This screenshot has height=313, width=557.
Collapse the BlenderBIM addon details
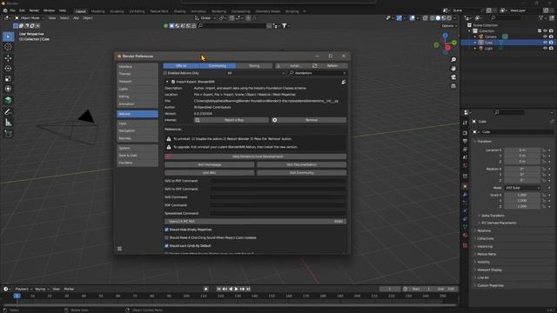tap(167, 82)
